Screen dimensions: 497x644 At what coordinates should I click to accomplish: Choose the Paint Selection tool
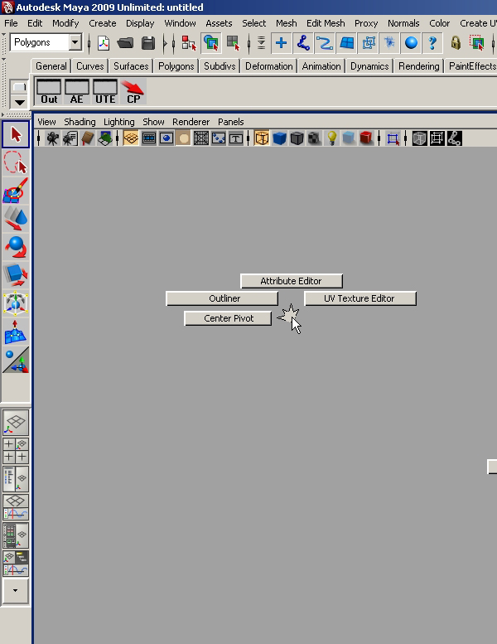pyautogui.click(x=16, y=190)
